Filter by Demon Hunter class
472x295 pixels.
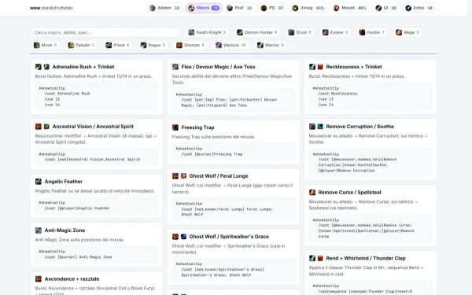[x=257, y=32]
